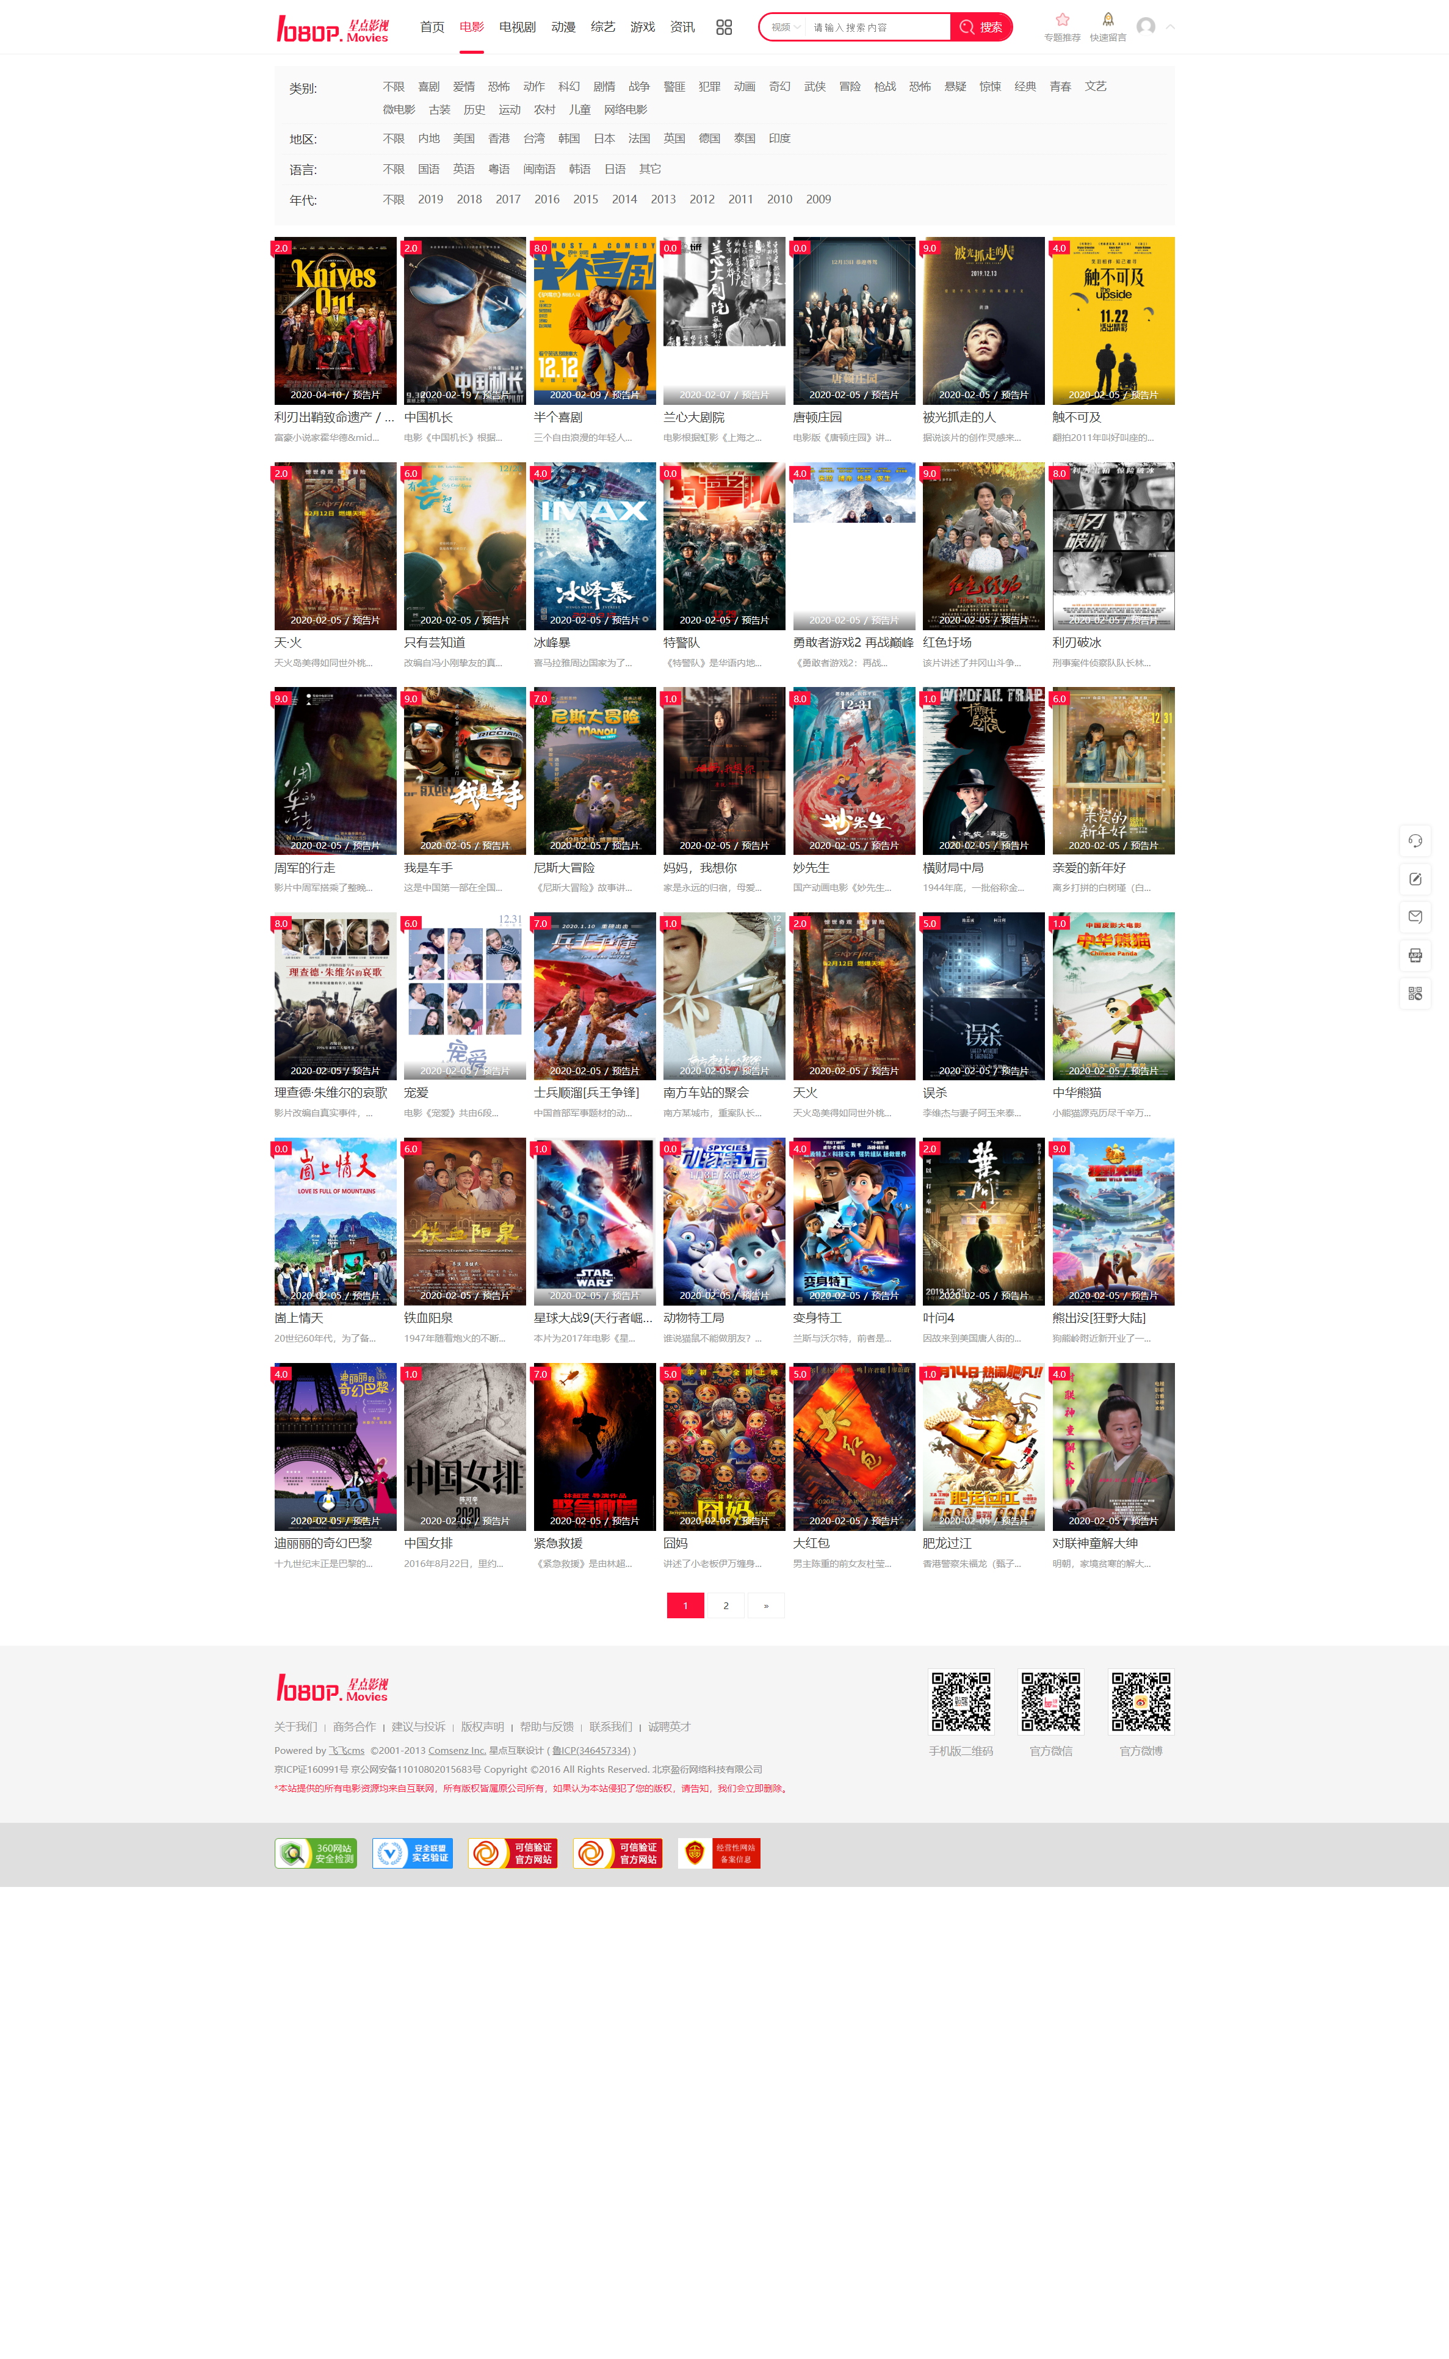Click the 官方微信 QR code
The height and width of the screenshot is (2359, 1449).
[1051, 1703]
